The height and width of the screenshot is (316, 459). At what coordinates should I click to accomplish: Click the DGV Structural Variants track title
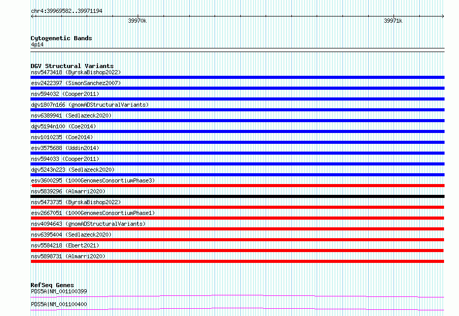click(x=72, y=66)
